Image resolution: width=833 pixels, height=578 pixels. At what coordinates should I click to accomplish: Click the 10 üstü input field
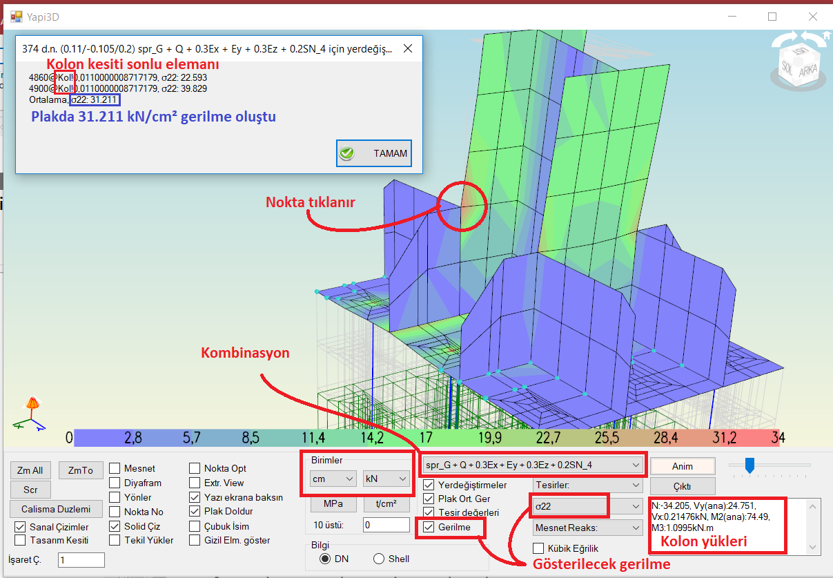coord(386,525)
